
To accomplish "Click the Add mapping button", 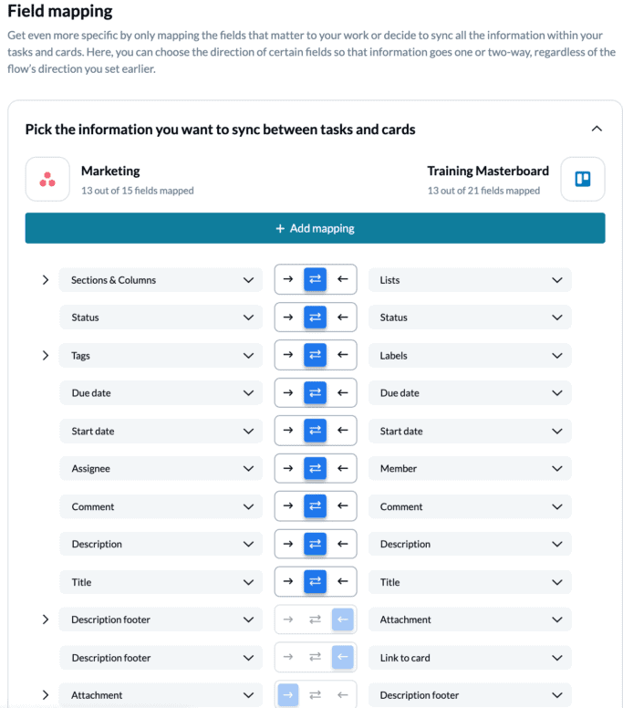I will (x=315, y=228).
